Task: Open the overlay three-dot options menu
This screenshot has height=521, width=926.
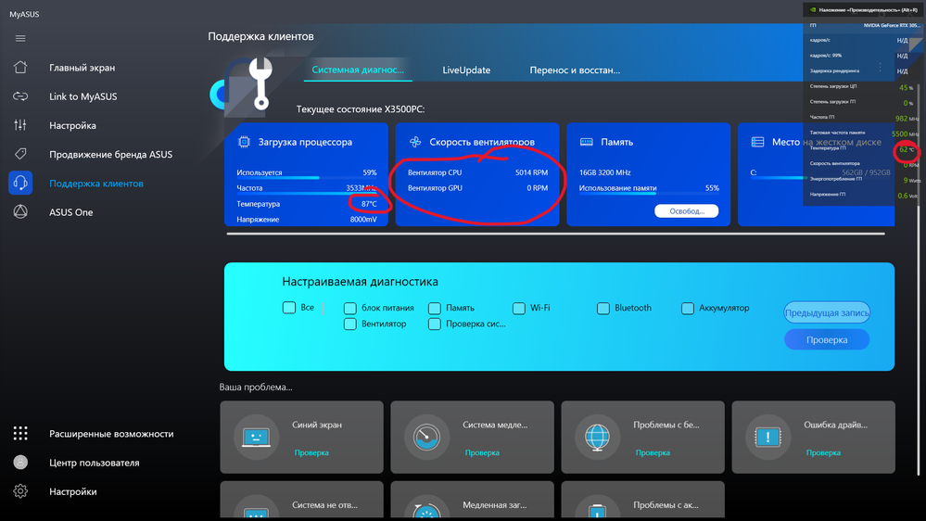Action: [880, 68]
